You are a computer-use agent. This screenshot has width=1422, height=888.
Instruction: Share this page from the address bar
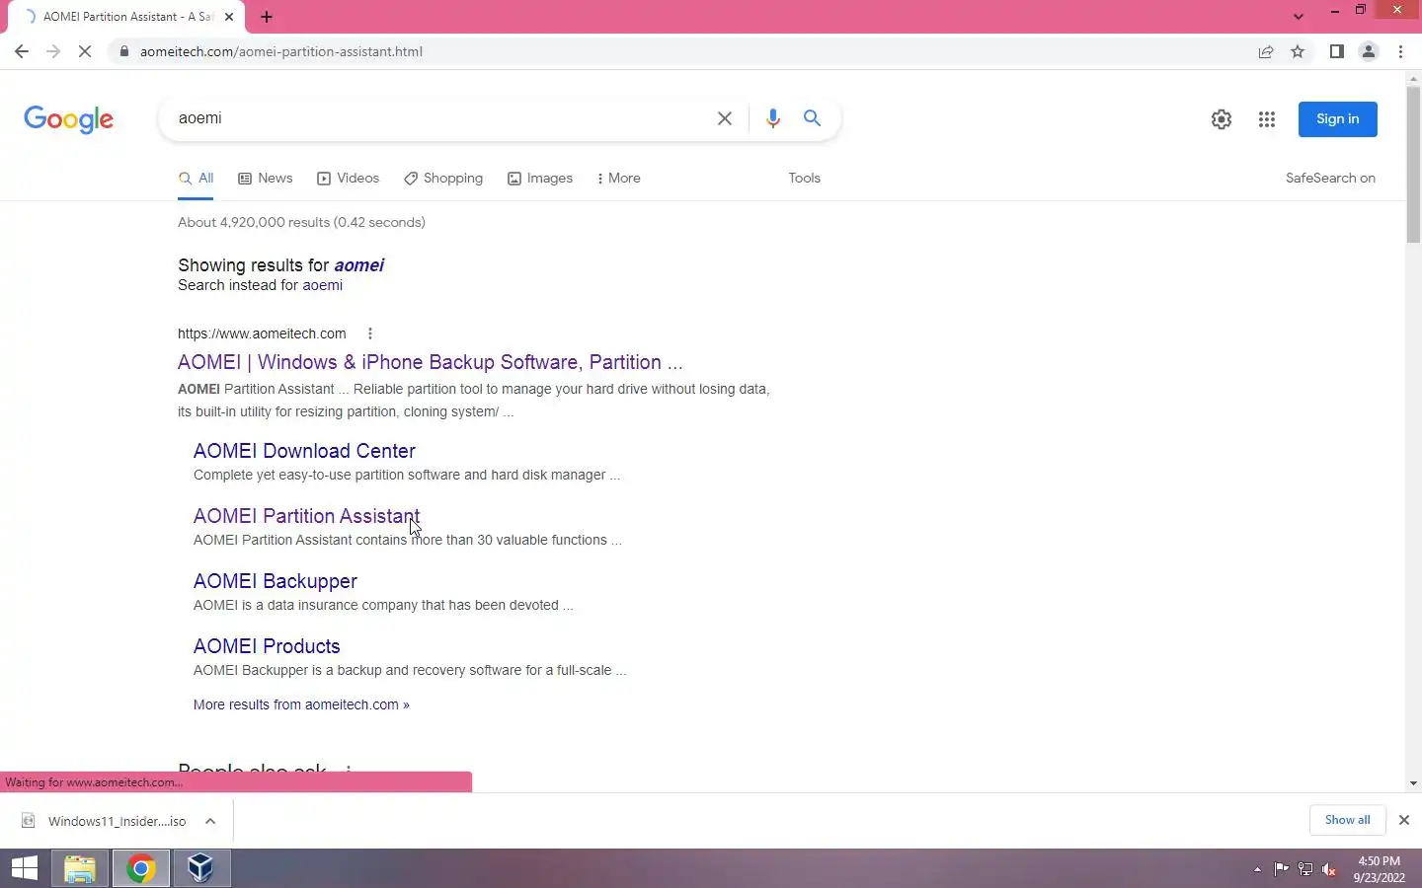[1266, 51]
